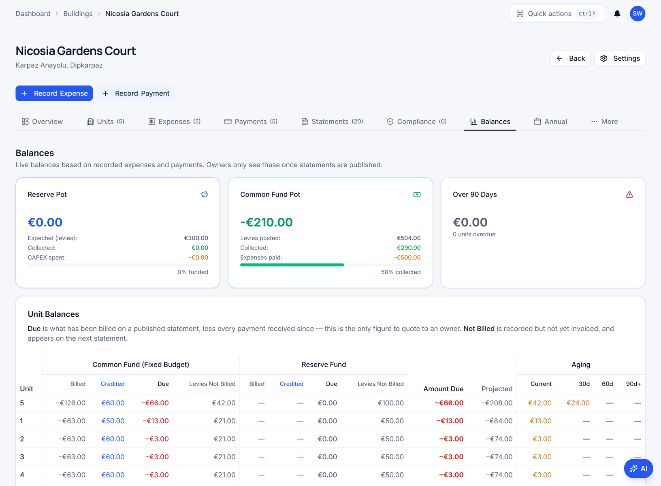Screen dimensions: 661x486
Task: Click unit 5's €24.00 30d aging value
Action: point(578,403)
